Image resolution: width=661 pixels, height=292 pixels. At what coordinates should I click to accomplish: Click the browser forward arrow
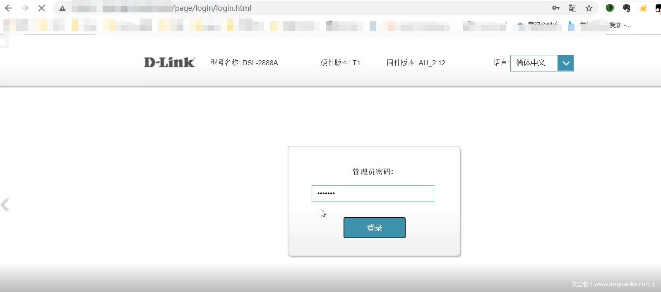point(25,8)
